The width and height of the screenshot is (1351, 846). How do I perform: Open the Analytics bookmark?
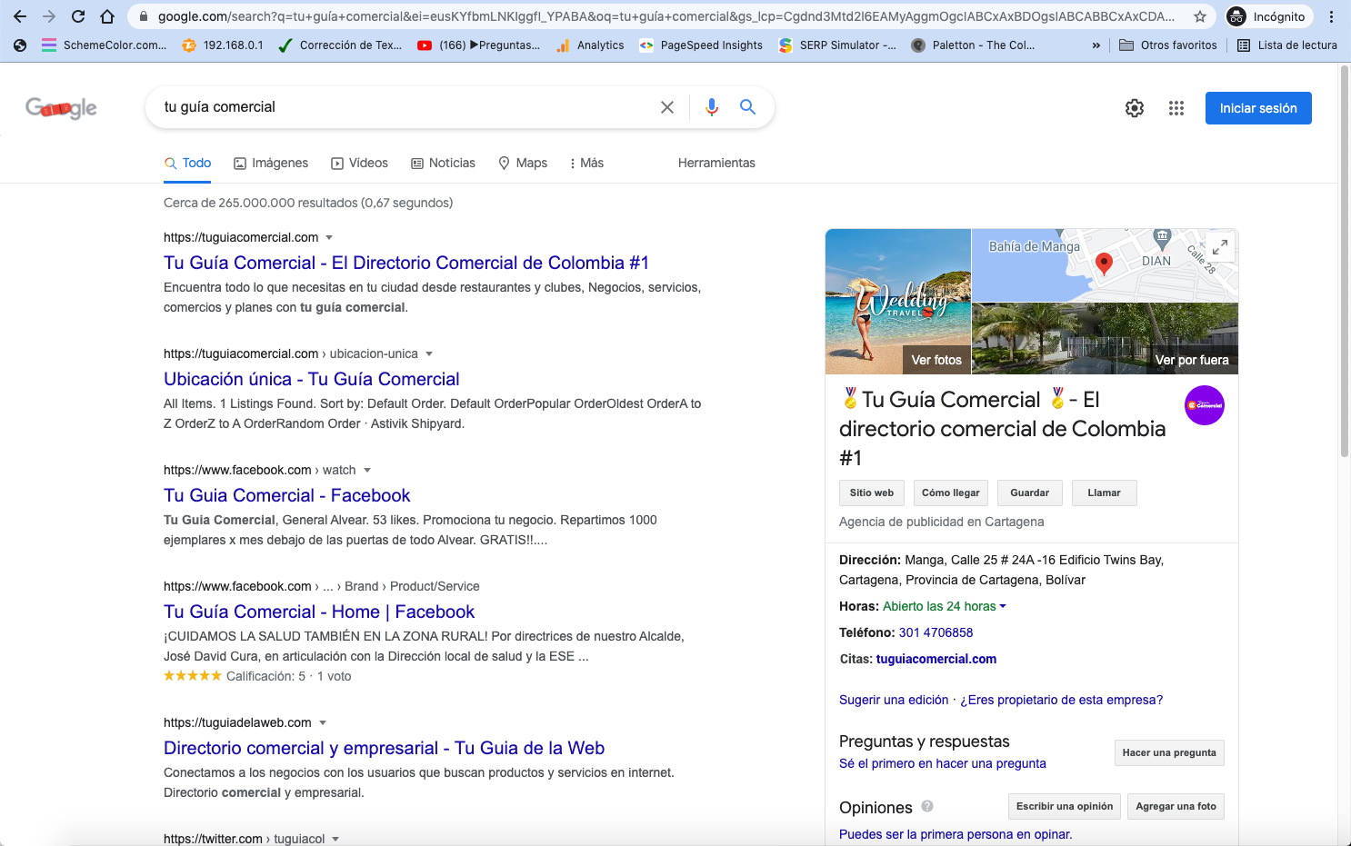coord(590,45)
